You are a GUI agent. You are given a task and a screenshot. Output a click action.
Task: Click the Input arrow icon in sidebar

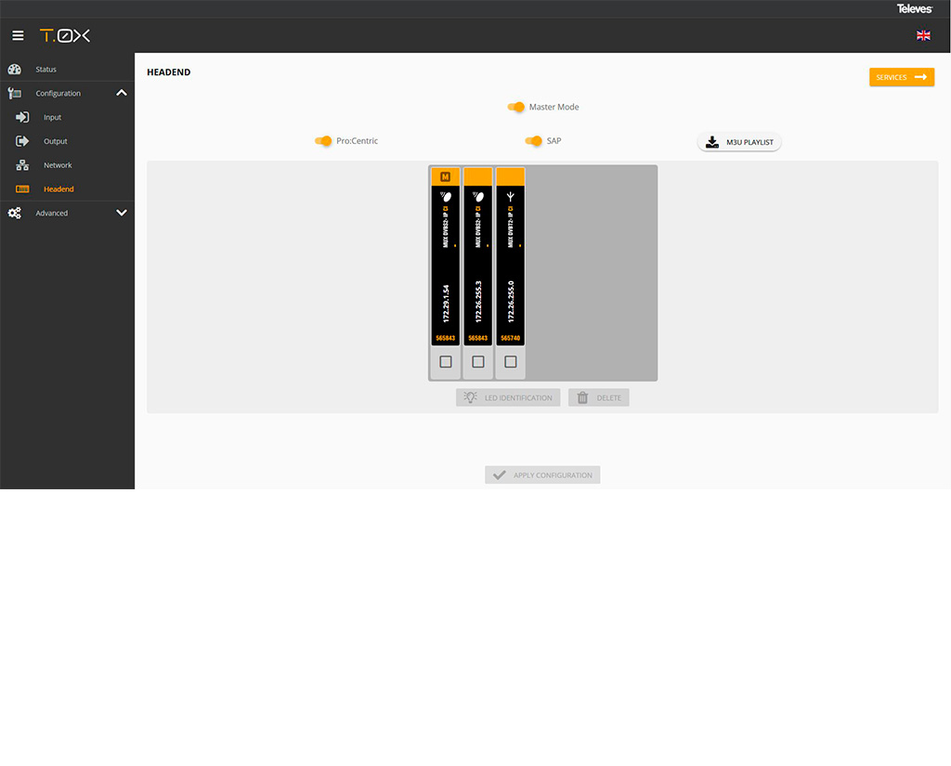22,117
